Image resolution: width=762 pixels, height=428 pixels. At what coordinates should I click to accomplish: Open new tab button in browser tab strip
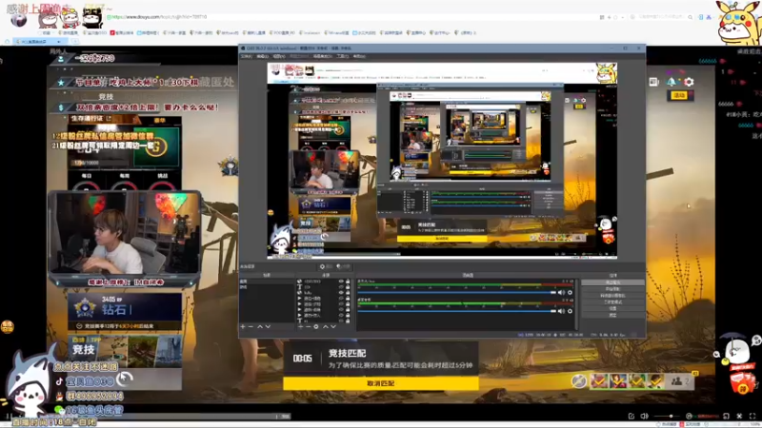pyautogui.click(x=75, y=42)
